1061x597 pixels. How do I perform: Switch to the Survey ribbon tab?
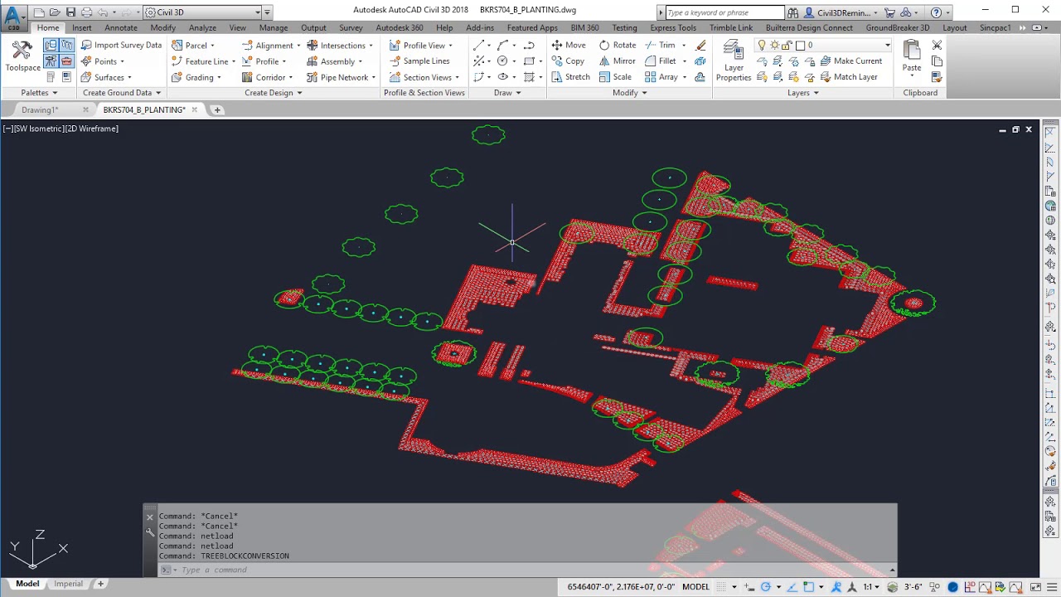351,28
